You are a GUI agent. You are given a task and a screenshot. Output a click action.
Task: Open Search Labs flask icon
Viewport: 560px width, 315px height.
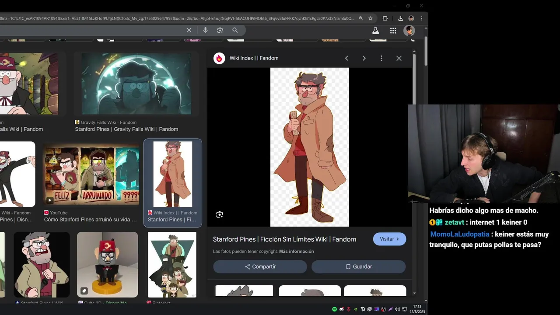[375, 31]
